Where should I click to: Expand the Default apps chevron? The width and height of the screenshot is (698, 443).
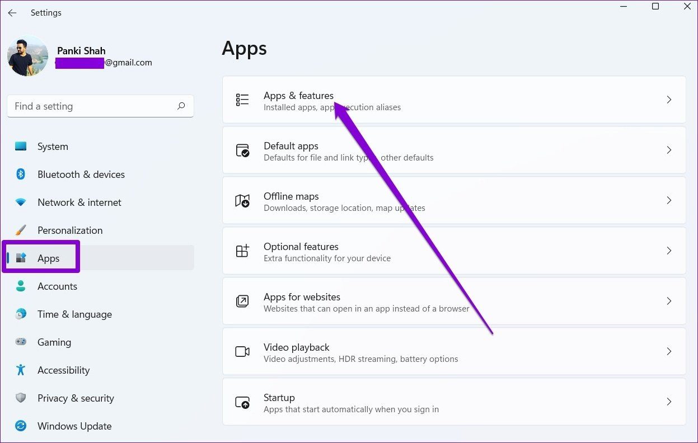click(x=669, y=150)
